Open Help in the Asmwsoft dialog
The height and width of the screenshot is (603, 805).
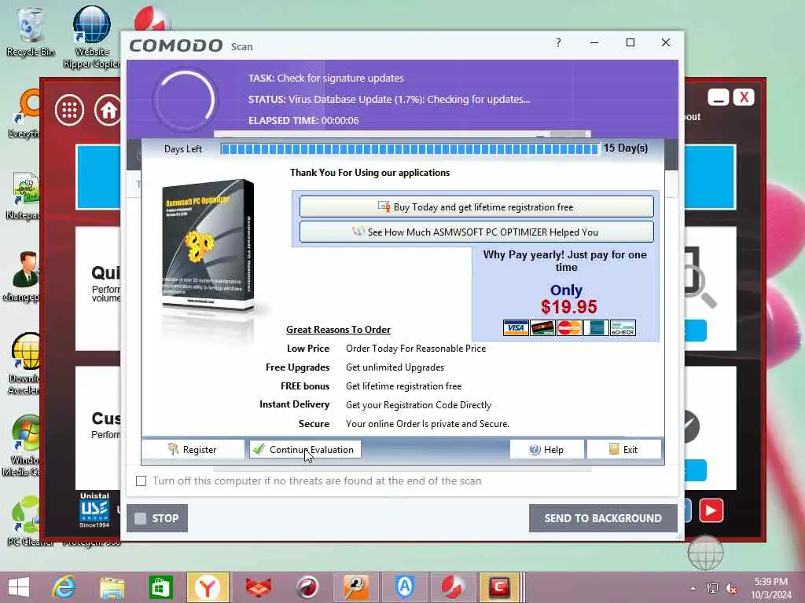coord(547,450)
